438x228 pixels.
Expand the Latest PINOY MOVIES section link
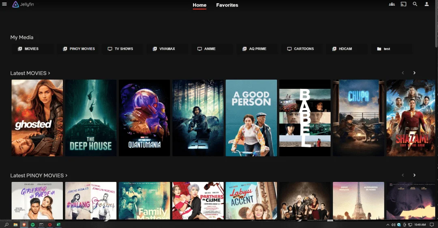tap(39, 176)
